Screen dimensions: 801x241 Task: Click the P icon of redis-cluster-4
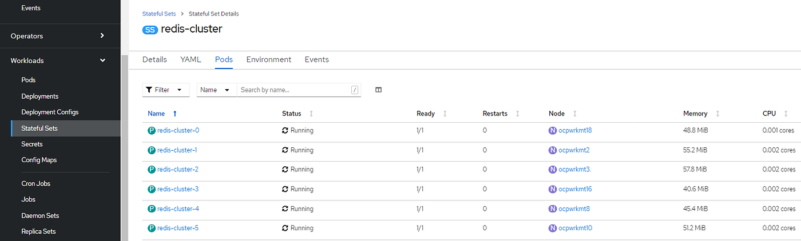pos(152,208)
